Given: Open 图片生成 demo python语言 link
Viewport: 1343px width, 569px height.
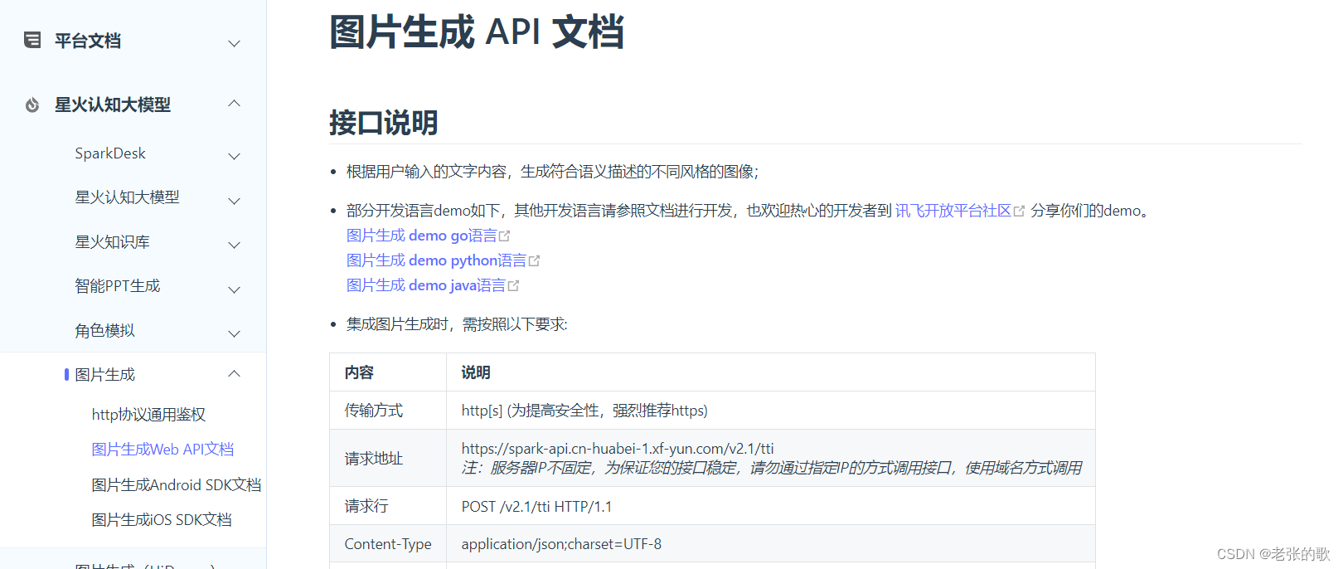Looking at the screenshot, I should [437, 260].
